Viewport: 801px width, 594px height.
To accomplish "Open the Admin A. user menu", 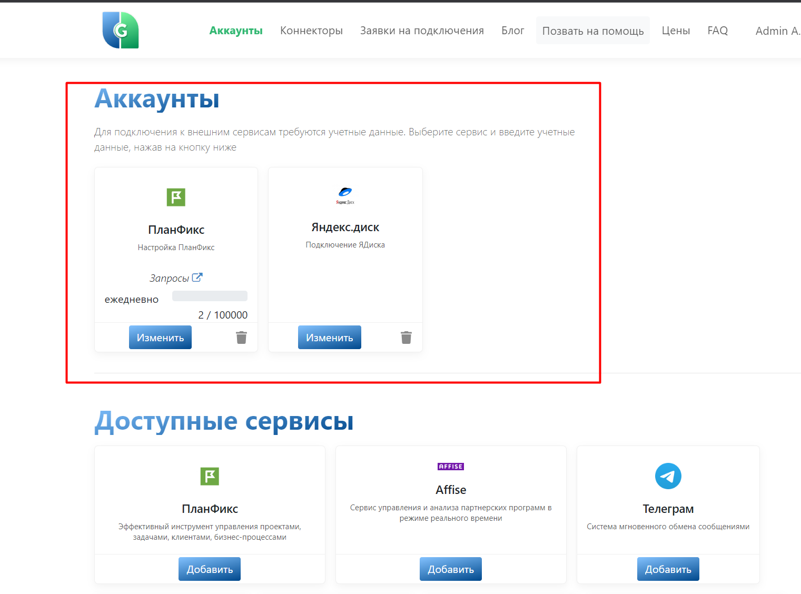I will click(778, 31).
